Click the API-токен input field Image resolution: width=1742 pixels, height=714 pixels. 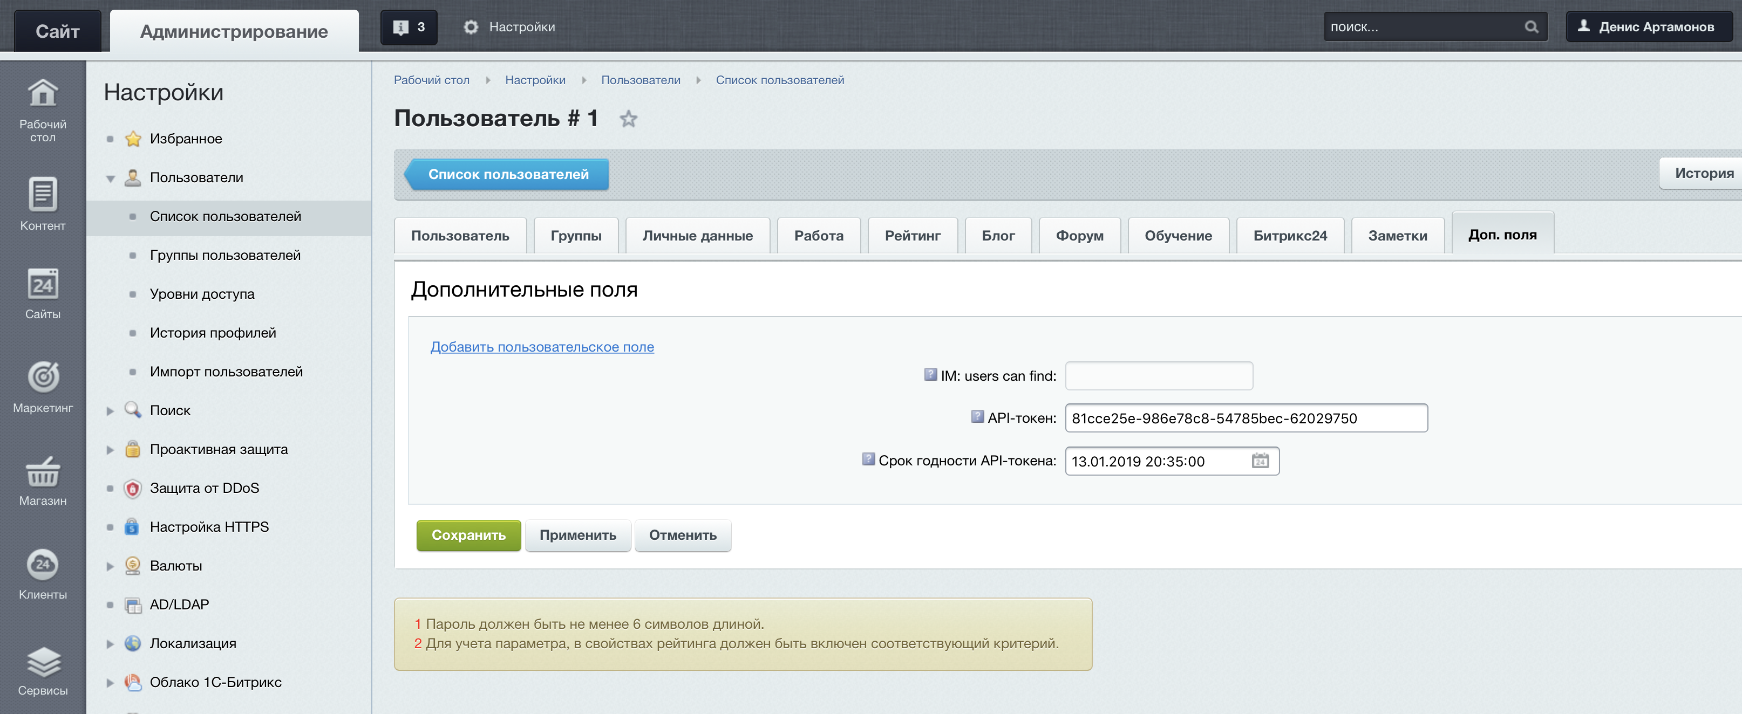coord(1245,418)
